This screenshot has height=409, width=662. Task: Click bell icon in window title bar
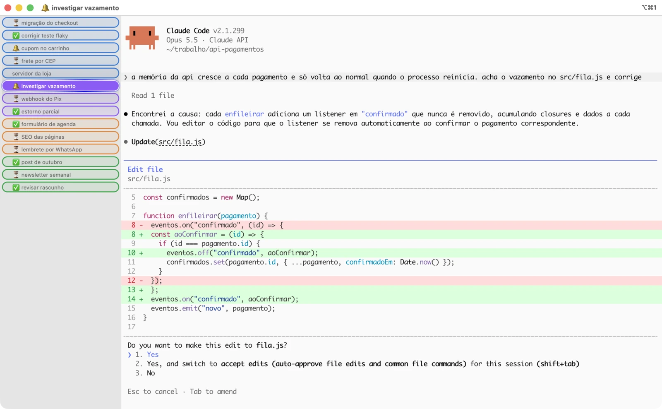[x=45, y=8]
